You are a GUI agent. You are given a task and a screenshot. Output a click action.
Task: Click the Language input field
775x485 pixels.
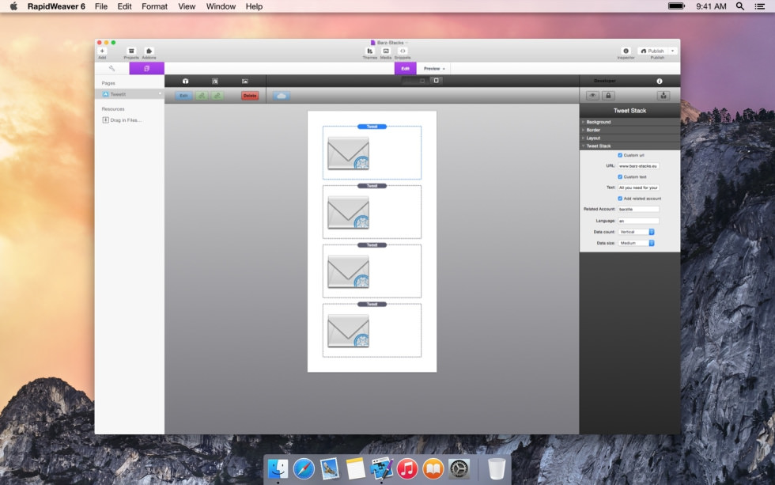(638, 221)
